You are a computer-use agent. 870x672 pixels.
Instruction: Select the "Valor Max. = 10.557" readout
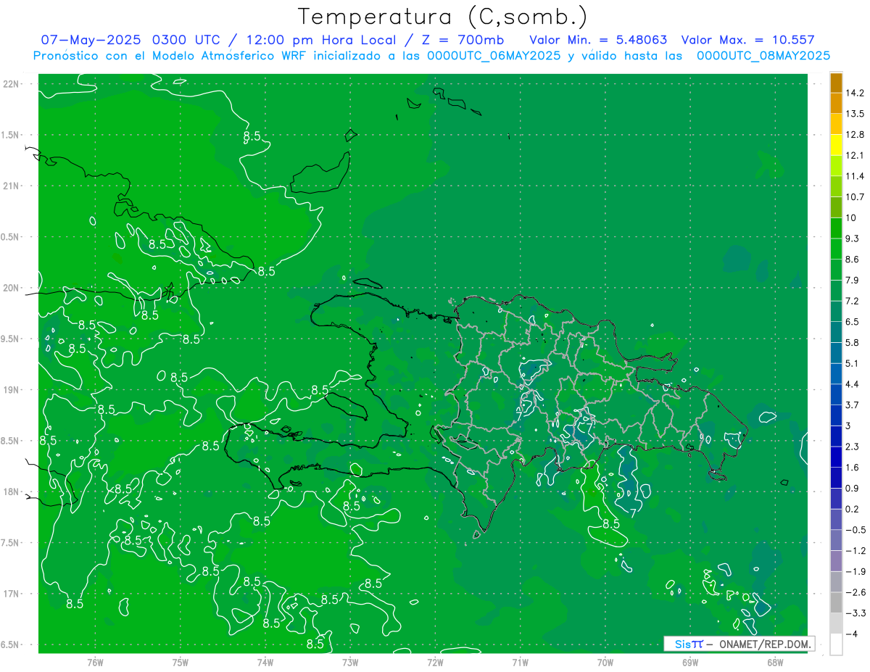click(748, 40)
